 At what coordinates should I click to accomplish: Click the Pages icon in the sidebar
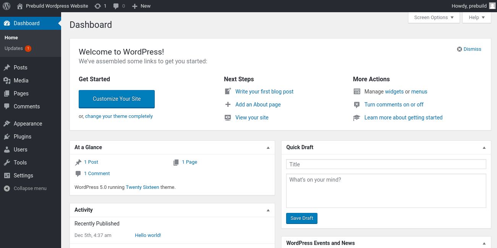click(7, 93)
